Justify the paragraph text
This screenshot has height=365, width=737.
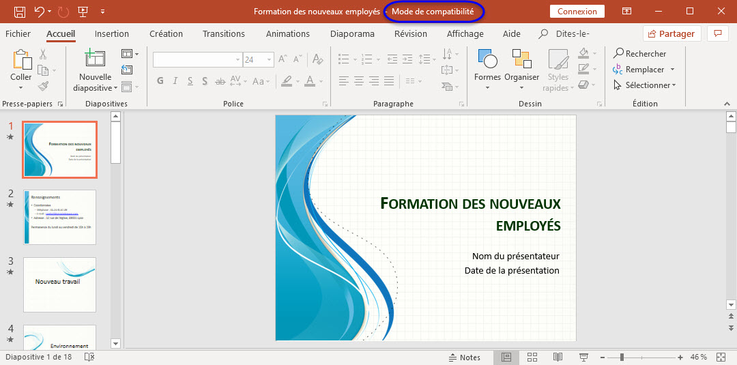389,81
